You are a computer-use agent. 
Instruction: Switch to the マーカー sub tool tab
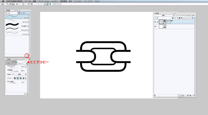coord(24,13)
